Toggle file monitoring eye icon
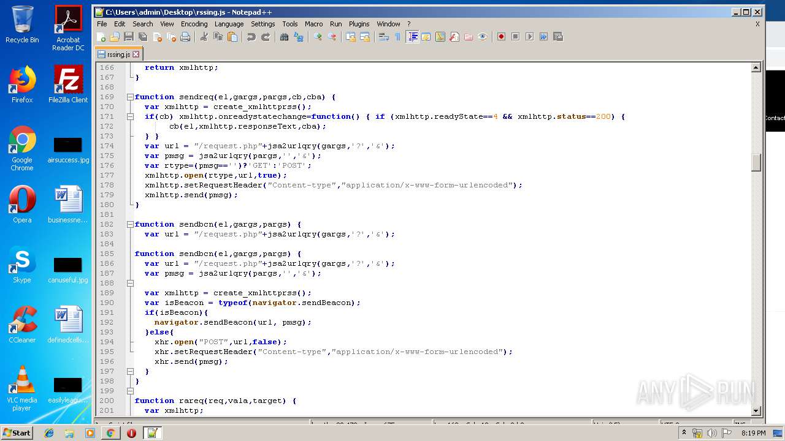 click(x=483, y=37)
